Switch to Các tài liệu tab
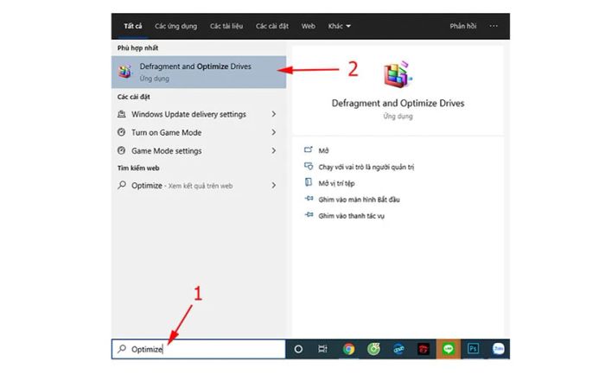Screen dimensions: 605x374 (226, 26)
